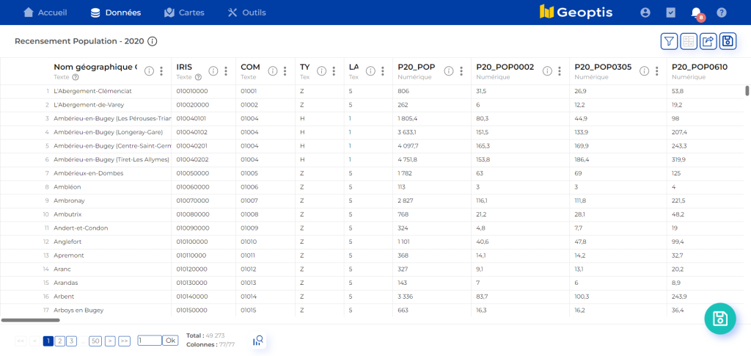Open the tasks checkmark icon in header
This screenshot has width=751, height=356.
coord(670,12)
